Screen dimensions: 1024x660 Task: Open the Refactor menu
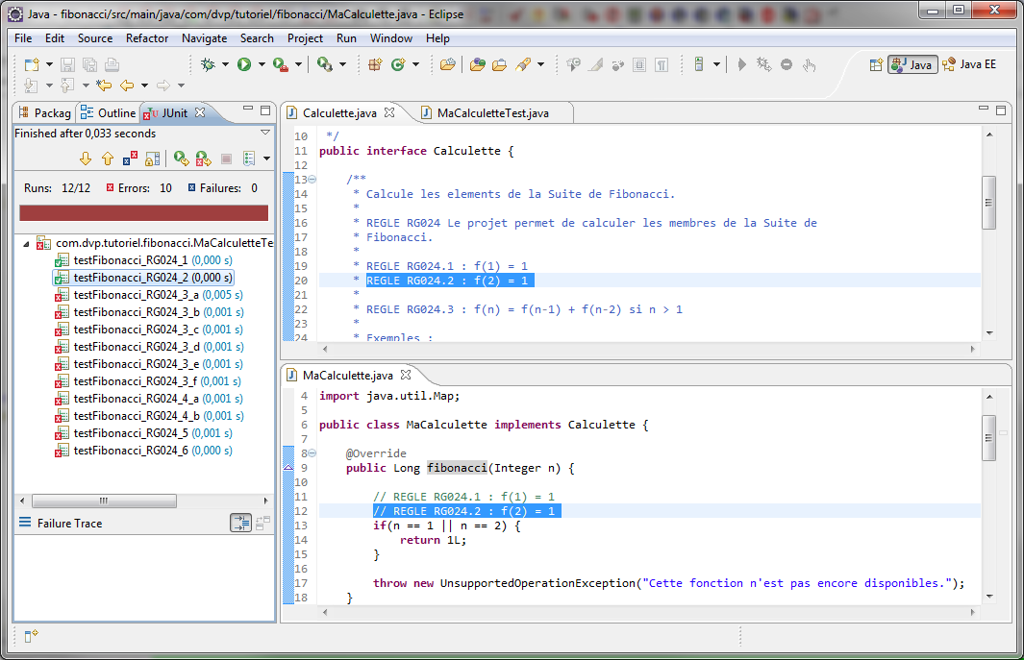tap(146, 38)
